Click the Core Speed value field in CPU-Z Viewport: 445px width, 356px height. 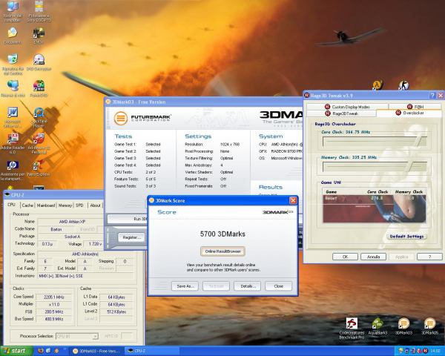pos(53,297)
